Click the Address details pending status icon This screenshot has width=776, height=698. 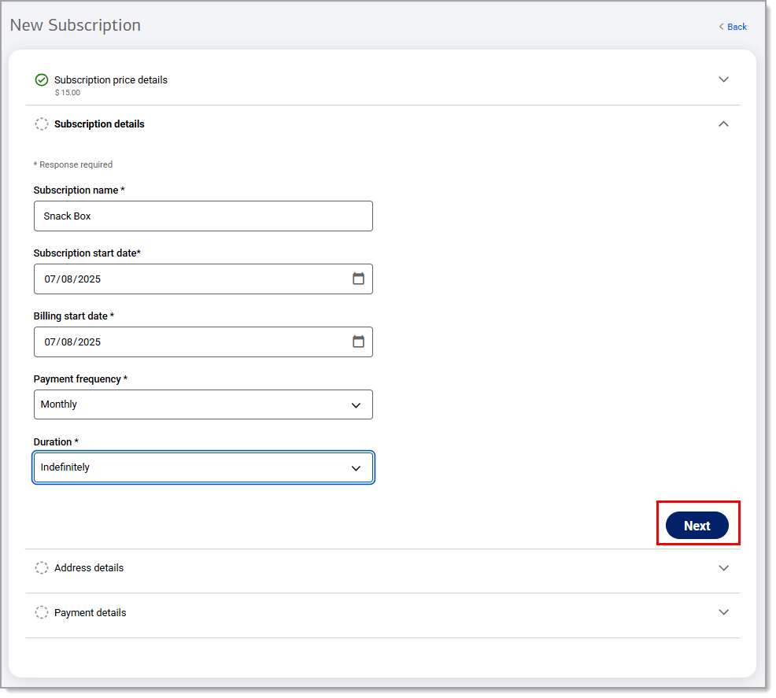(x=42, y=568)
